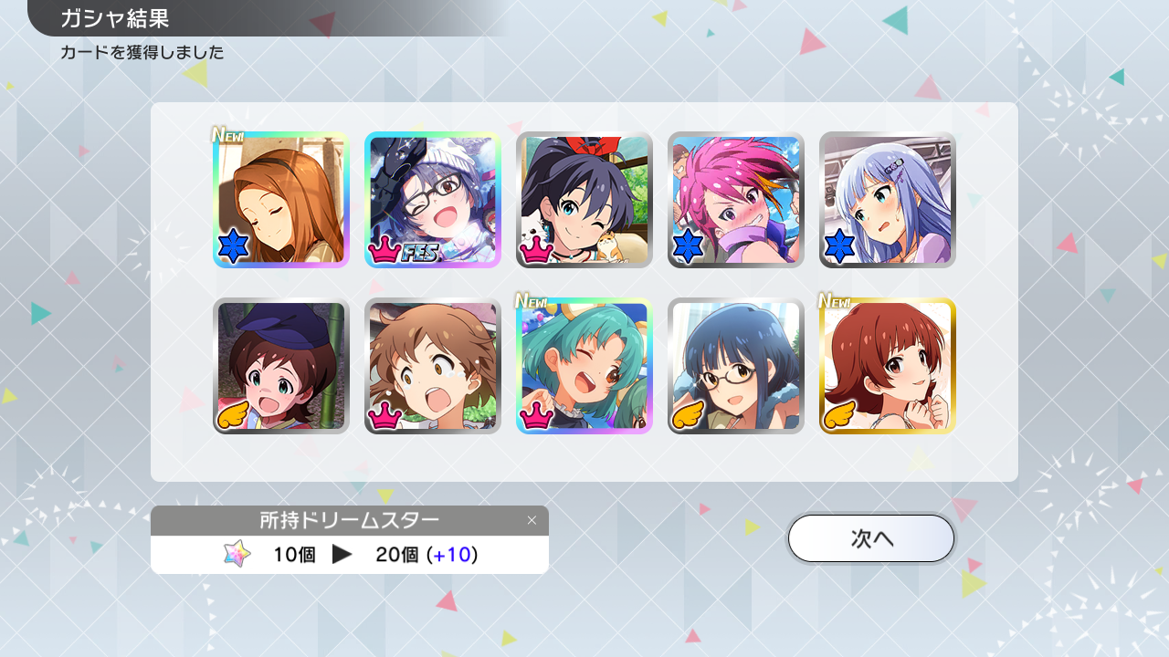Close the 所持ドリームスター panel
The width and height of the screenshot is (1169, 657).
coord(532,520)
